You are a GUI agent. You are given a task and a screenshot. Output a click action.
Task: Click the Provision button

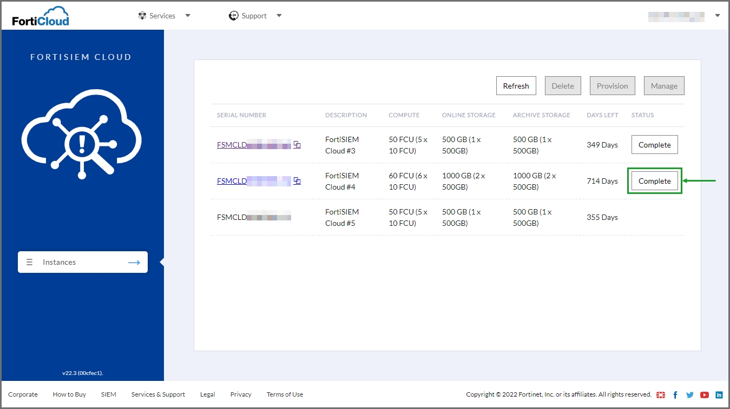click(613, 86)
